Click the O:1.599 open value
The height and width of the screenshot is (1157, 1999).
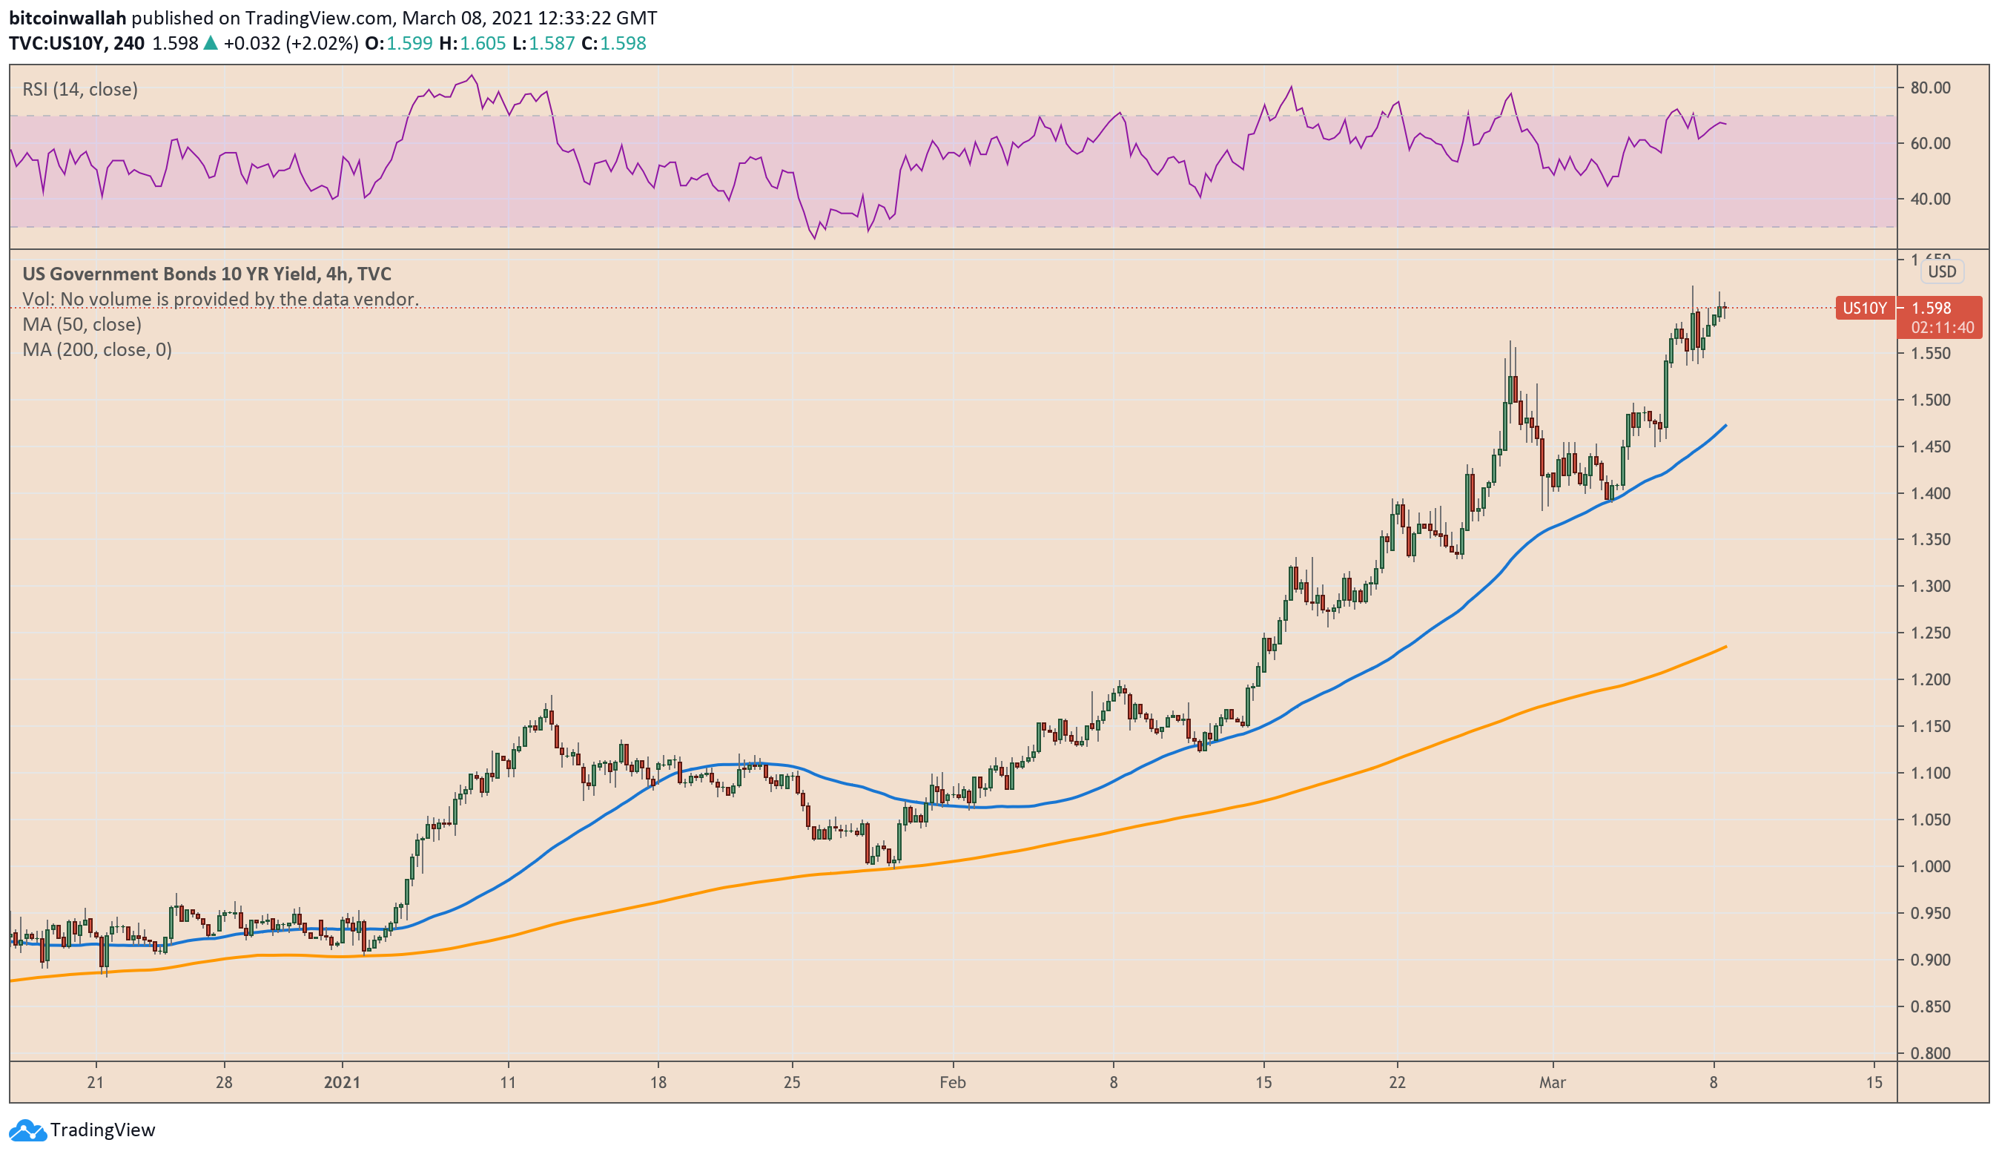coord(398,43)
